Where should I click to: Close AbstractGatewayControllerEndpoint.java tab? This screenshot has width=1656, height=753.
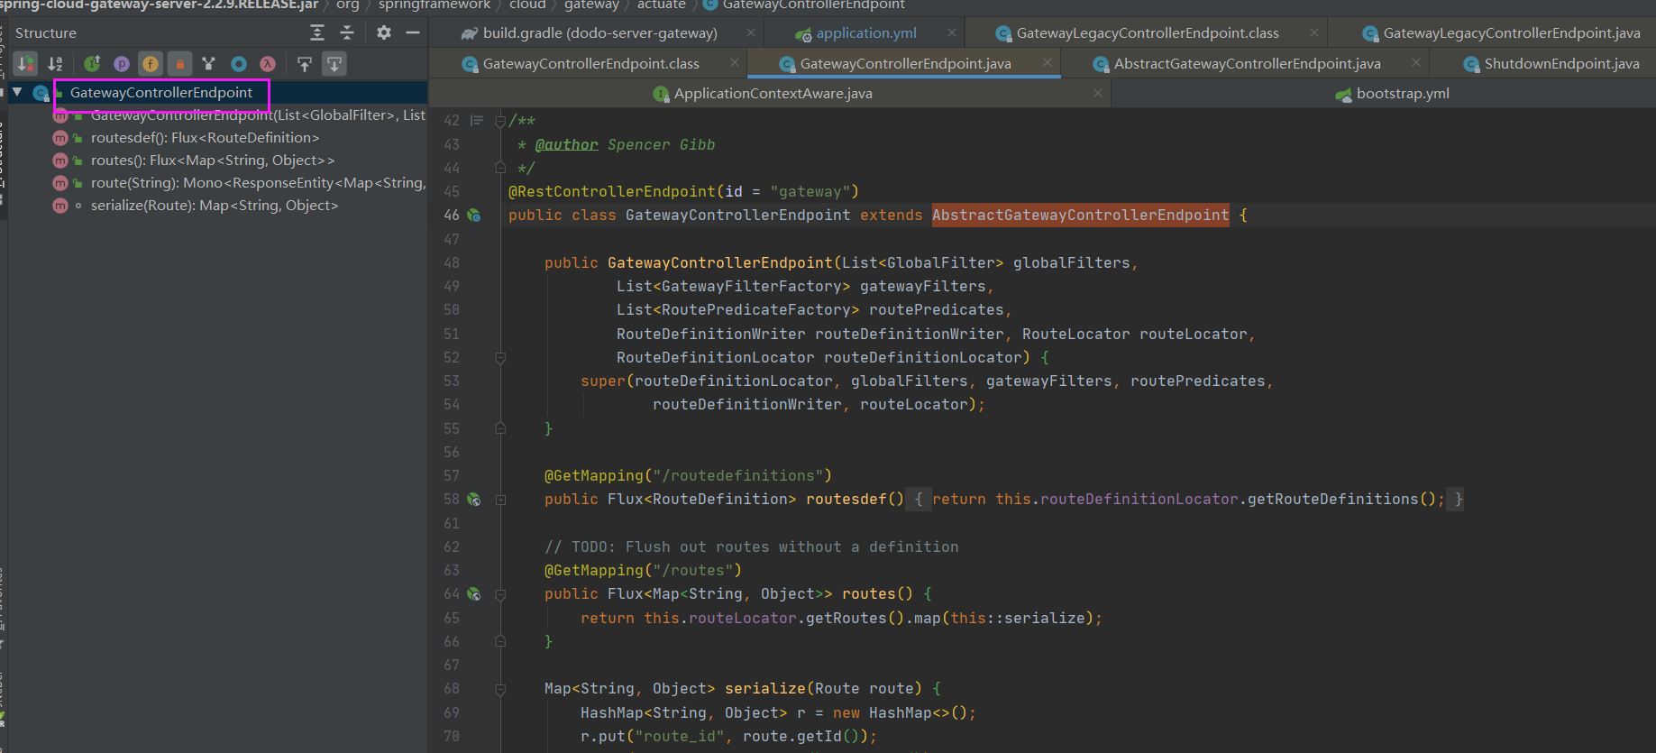[x=1416, y=62]
